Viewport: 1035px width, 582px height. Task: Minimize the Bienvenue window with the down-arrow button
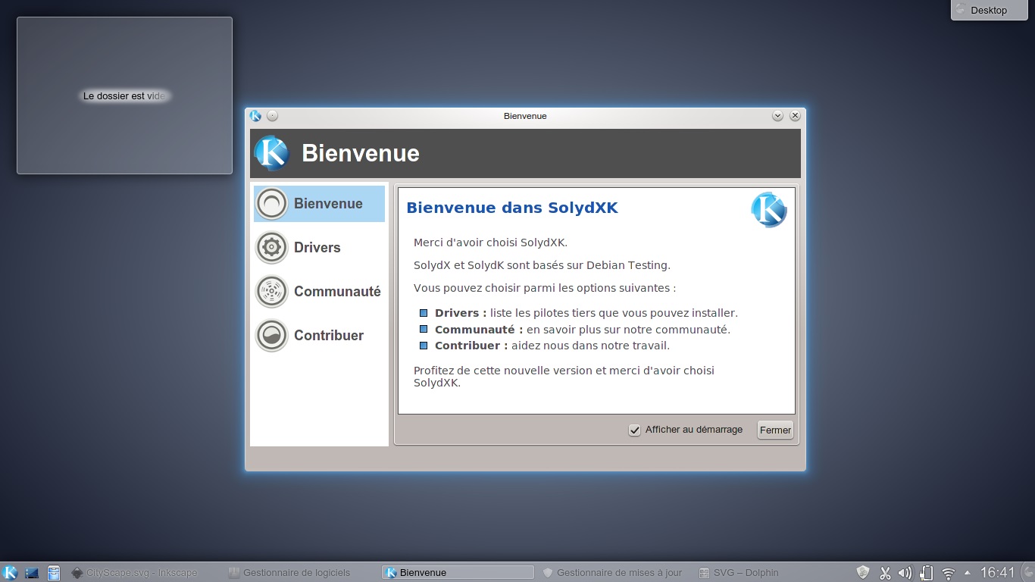777,116
